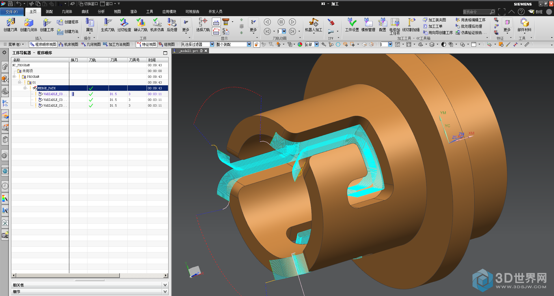Toggle Group View (组视图)
The image size is (554, 296).
[167, 44]
